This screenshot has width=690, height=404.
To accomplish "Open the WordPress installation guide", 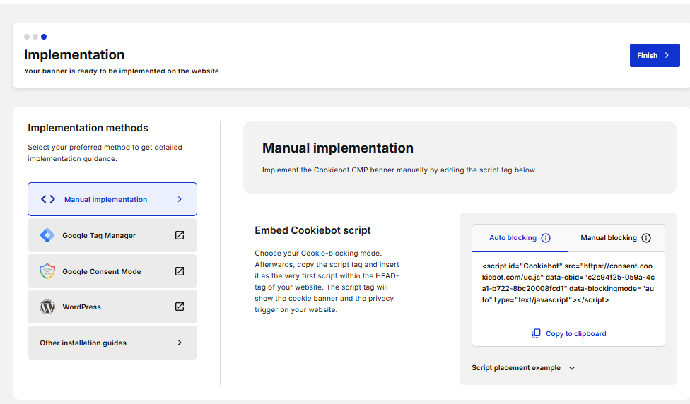I will pyautogui.click(x=112, y=307).
